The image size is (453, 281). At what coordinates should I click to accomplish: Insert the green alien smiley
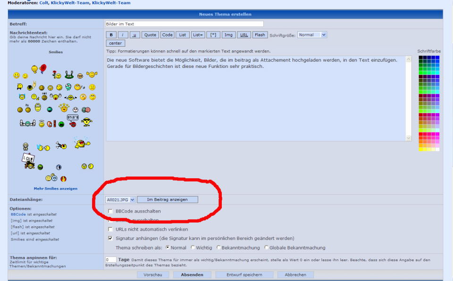(x=69, y=74)
